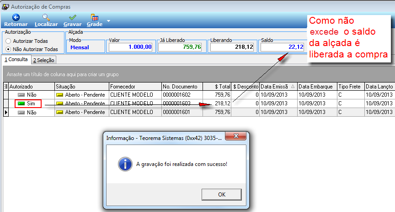Click the success message text in dialog
Image resolution: width=395 pixels, height=212 pixels.
181,164
